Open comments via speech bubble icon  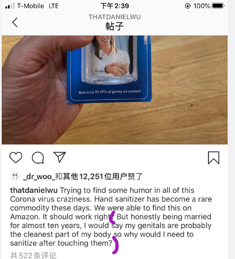[x=38, y=158]
